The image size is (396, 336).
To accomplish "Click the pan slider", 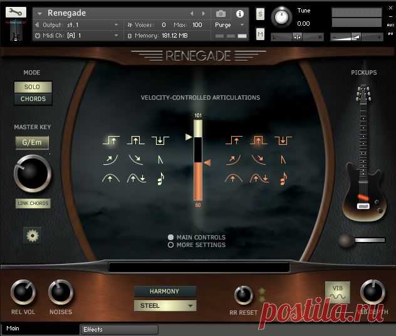I will (297, 37).
